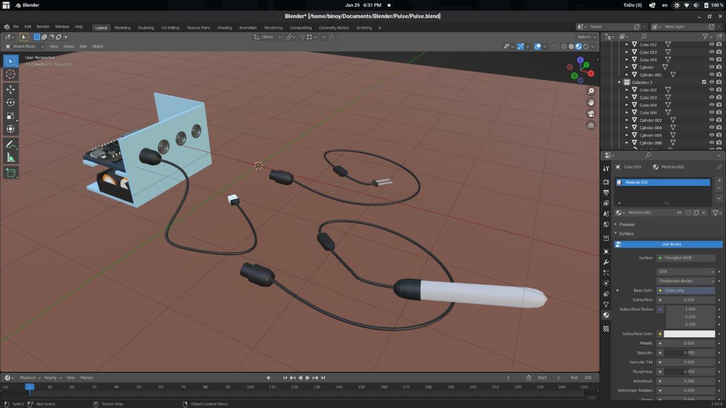Open the World properties tab

click(606, 224)
